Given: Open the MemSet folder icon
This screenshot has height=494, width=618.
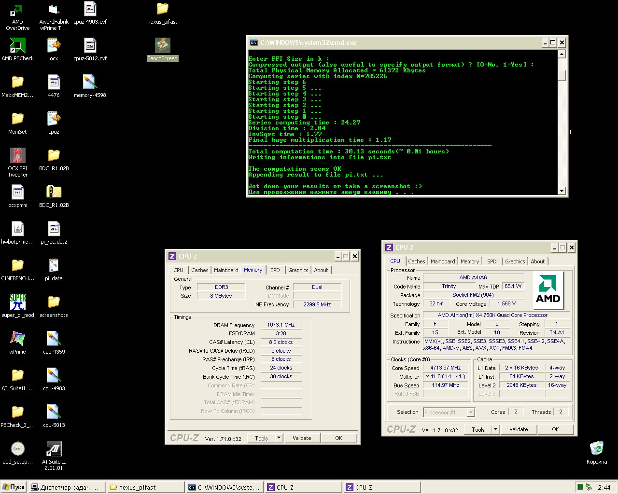Looking at the screenshot, I should tap(17, 119).
